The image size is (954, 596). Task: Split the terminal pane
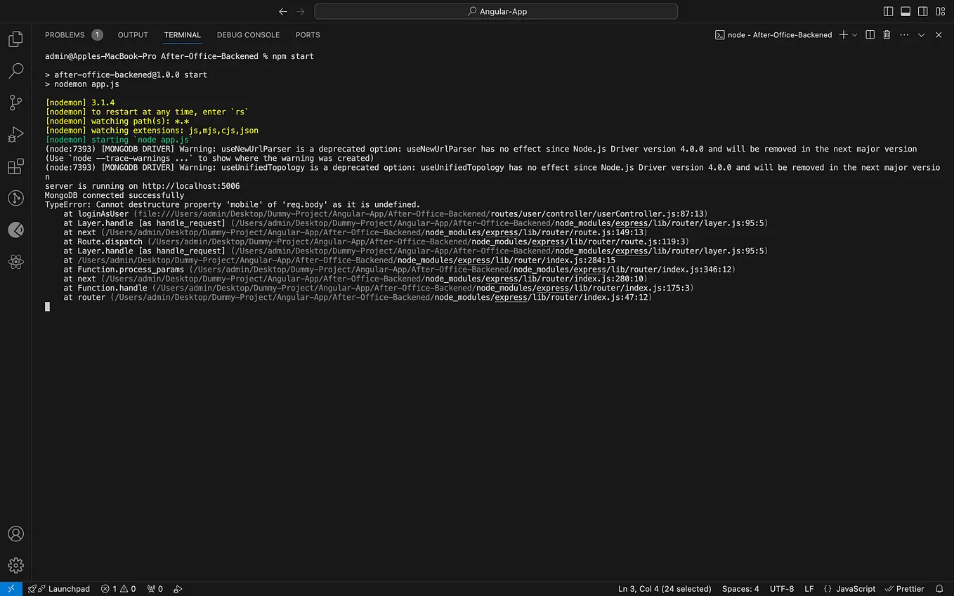coord(869,34)
